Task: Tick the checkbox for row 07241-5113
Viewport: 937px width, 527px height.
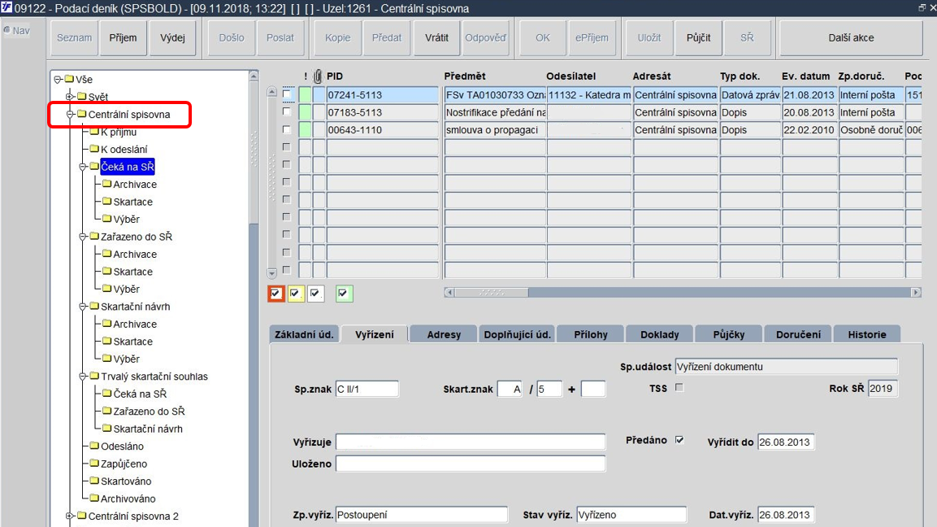Action: click(x=287, y=94)
